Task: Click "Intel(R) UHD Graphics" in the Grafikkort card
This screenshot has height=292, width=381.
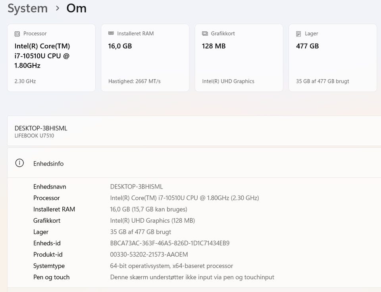Action: (x=228, y=81)
